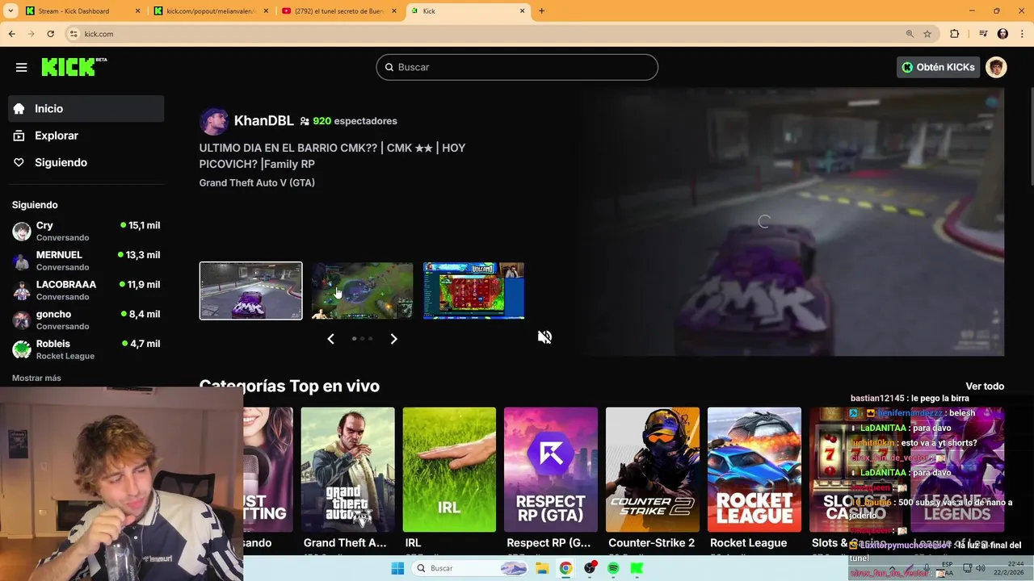Bookmark this page with star icon
Viewport: 1034px width, 581px height.
pos(927,34)
